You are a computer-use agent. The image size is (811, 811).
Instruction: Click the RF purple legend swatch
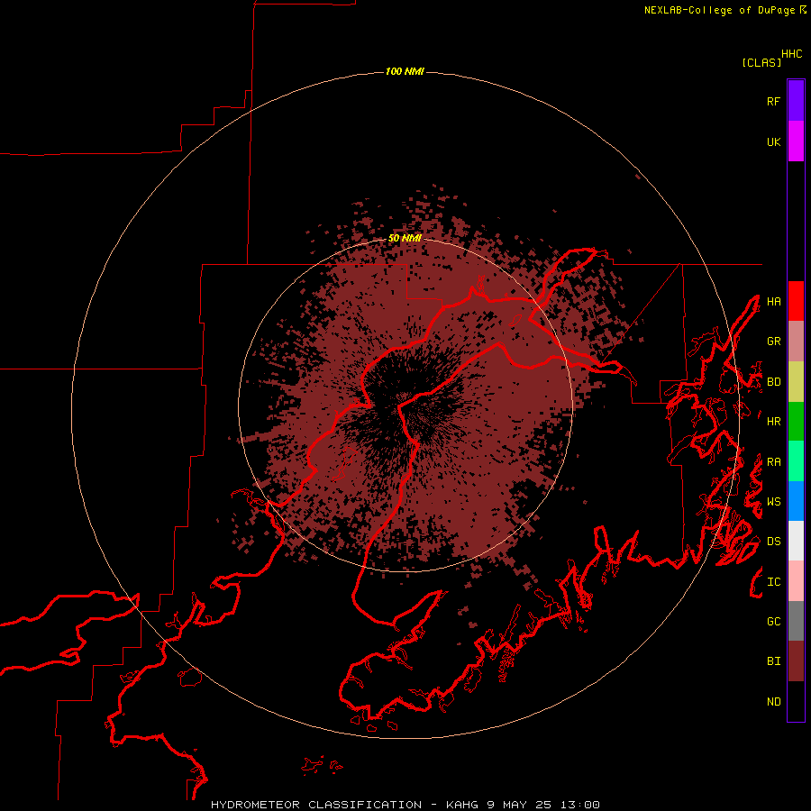796,101
